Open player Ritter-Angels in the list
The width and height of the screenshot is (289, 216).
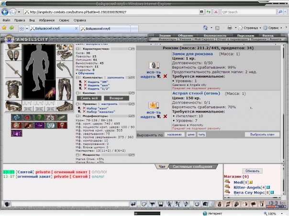[247, 187]
